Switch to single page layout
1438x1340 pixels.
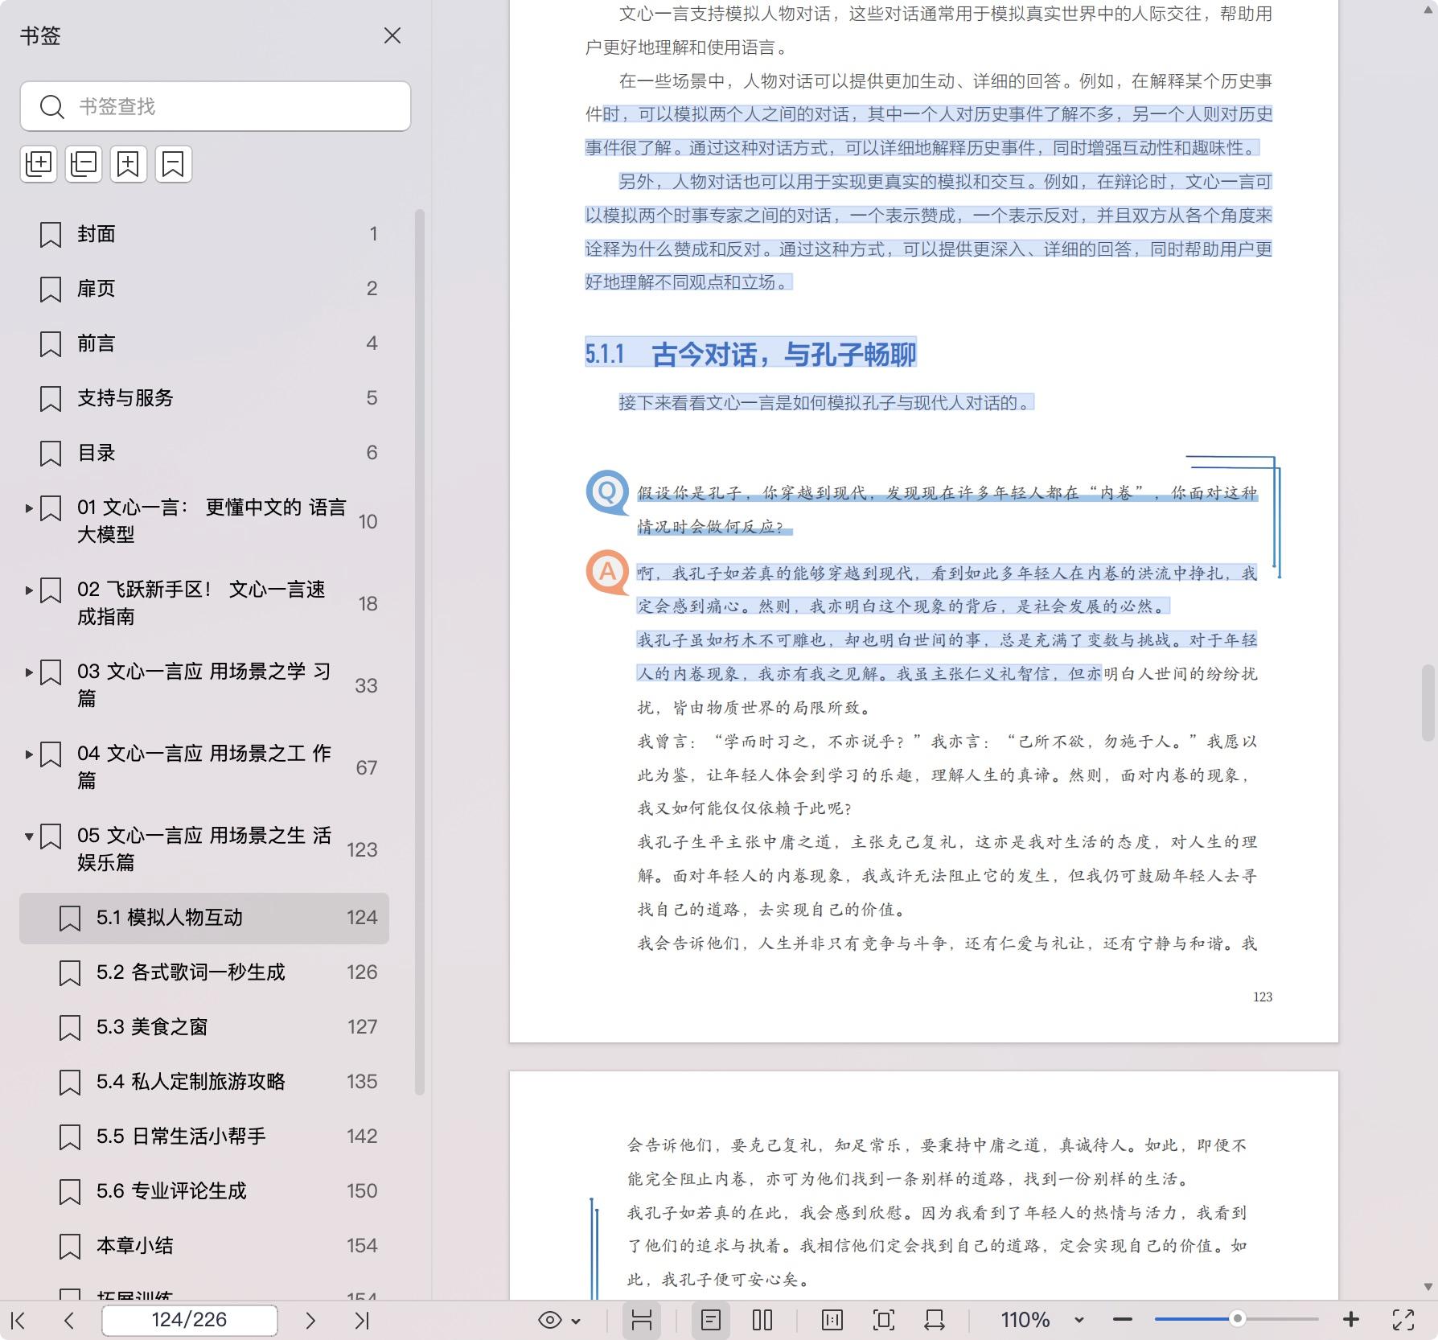pyautogui.click(x=711, y=1320)
